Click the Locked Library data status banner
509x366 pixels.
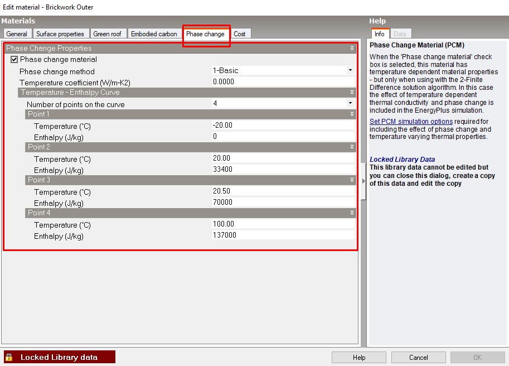(60, 357)
